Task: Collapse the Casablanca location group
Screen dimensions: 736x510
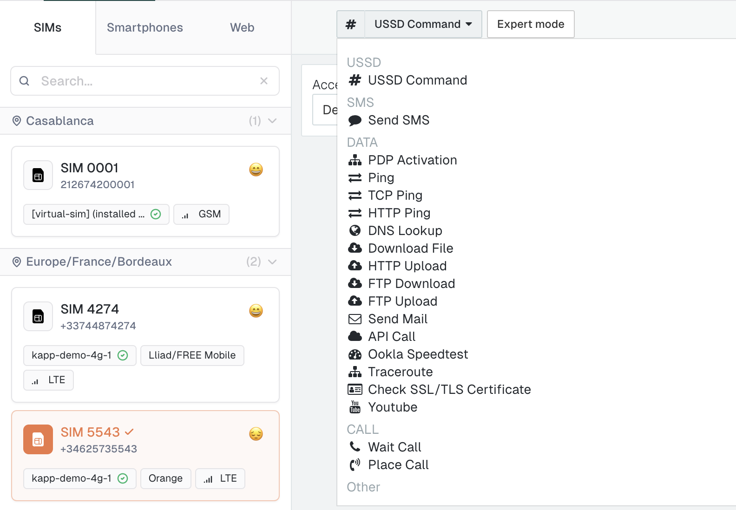Action: tap(273, 121)
